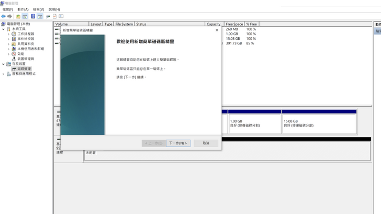Click the 系統工具 tools icon
Image resolution: width=381 pixels, height=214 pixels.
click(8, 29)
